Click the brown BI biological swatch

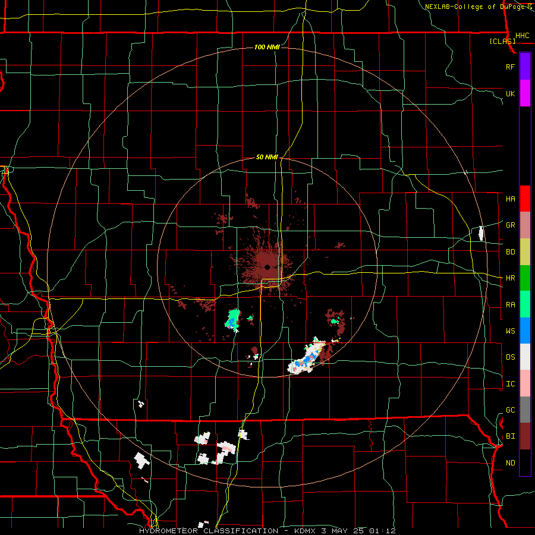[525, 436]
